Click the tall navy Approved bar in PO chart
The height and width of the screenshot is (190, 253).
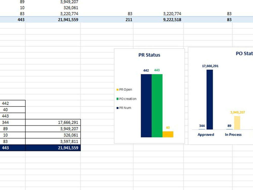pyautogui.click(x=209, y=100)
